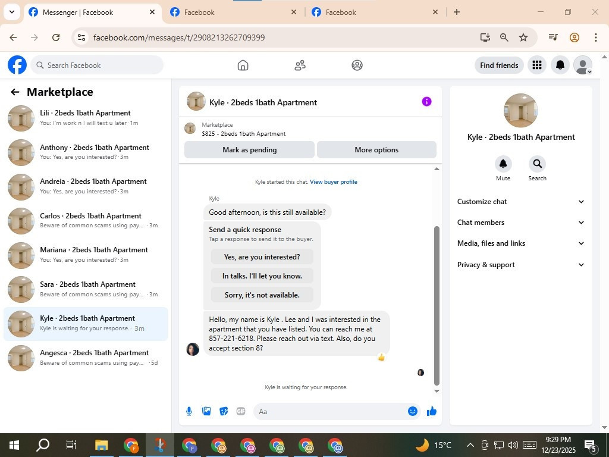Click More options button
The image size is (609, 457).
(x=376, y=149)
